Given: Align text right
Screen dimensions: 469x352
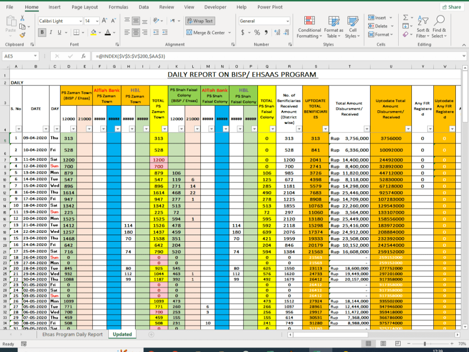Looking at the screenshot, I should pyautogui.click(x=145, y=32).
